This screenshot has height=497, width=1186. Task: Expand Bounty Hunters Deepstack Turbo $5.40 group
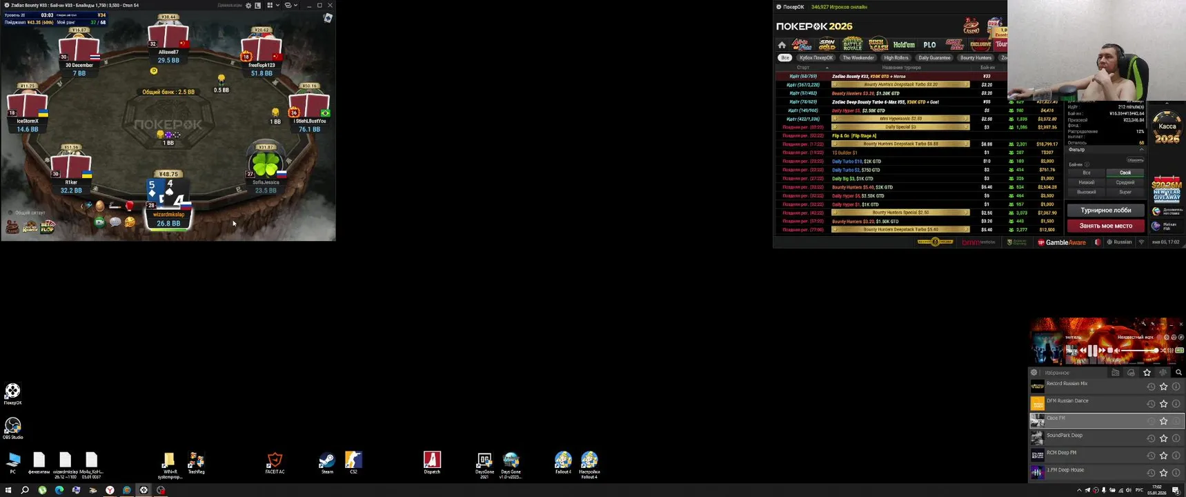tap(900, 230)
